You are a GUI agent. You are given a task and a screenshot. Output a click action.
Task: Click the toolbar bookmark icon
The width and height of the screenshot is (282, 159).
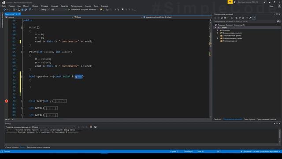coord(122,10)
